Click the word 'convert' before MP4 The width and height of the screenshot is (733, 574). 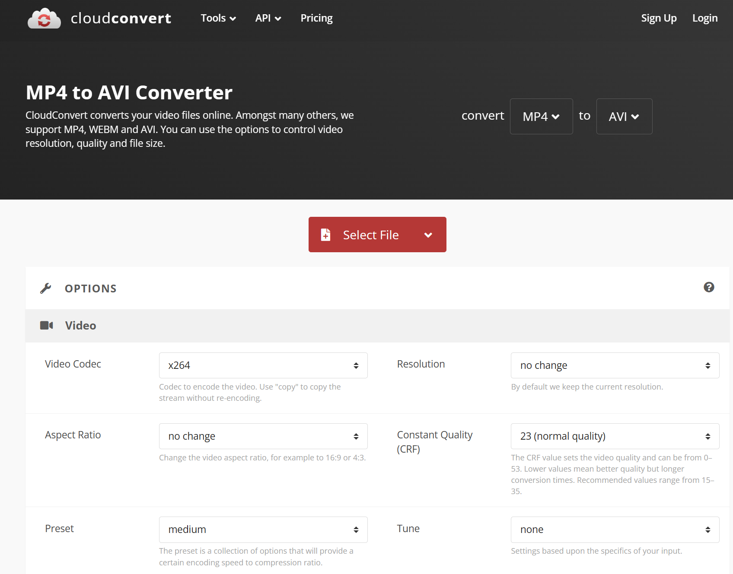pos(483,116)
